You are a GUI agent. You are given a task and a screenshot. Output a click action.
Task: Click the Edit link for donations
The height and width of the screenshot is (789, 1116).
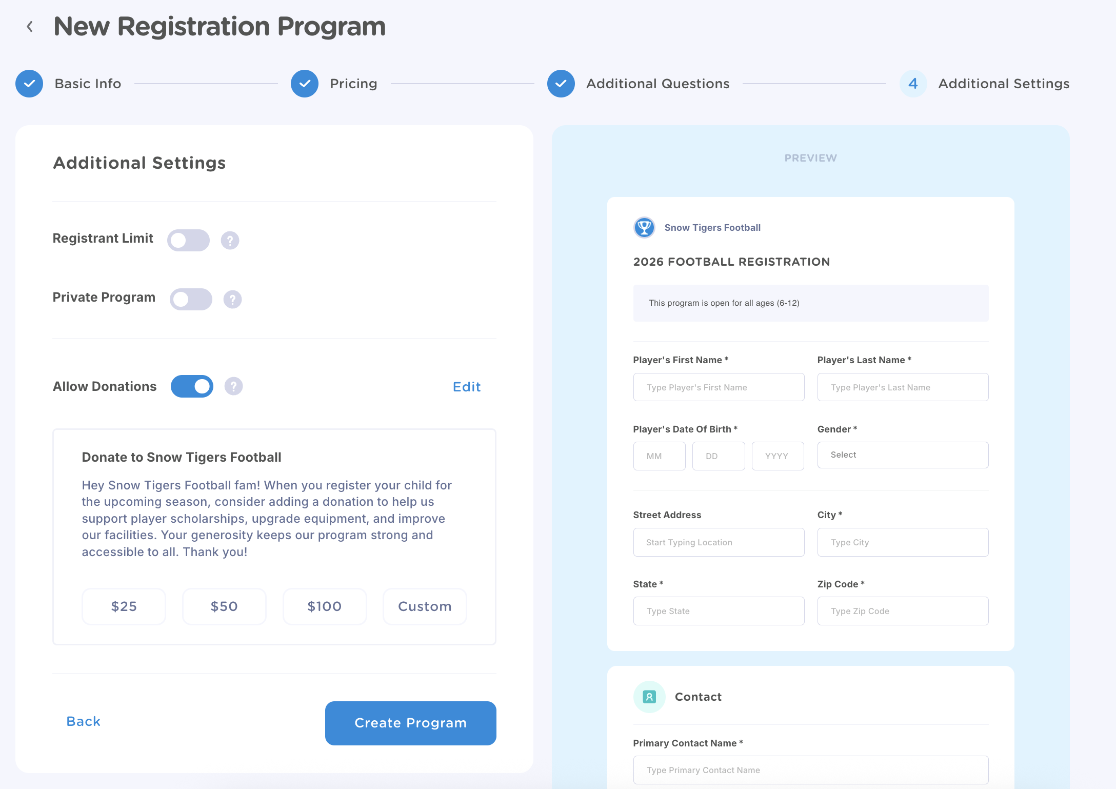click(466, 387)
